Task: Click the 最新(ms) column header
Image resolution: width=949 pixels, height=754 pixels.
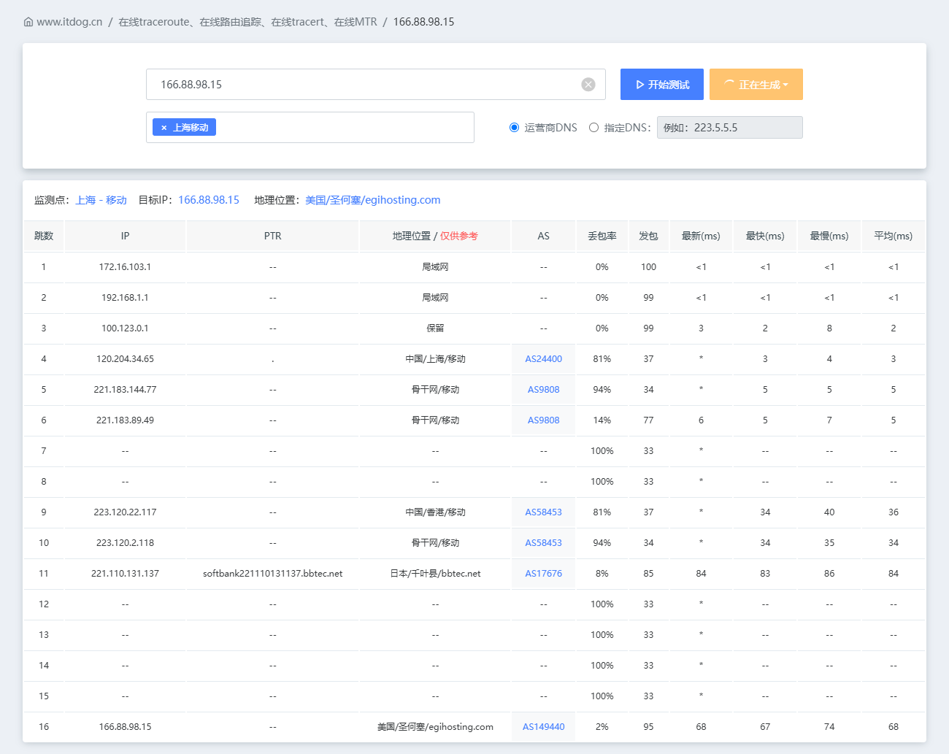Action: (x=701, y=236)
